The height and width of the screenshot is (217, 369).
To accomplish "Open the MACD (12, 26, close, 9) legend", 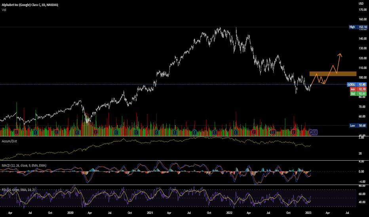I will click(24, 165).
